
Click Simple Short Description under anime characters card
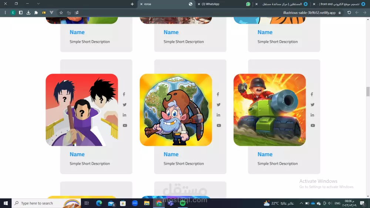[x=90, y=163]
